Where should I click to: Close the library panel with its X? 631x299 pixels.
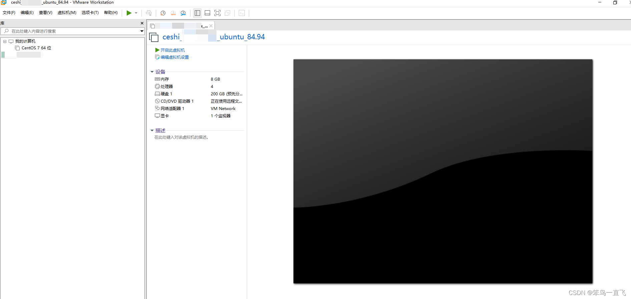click(142, 23)
